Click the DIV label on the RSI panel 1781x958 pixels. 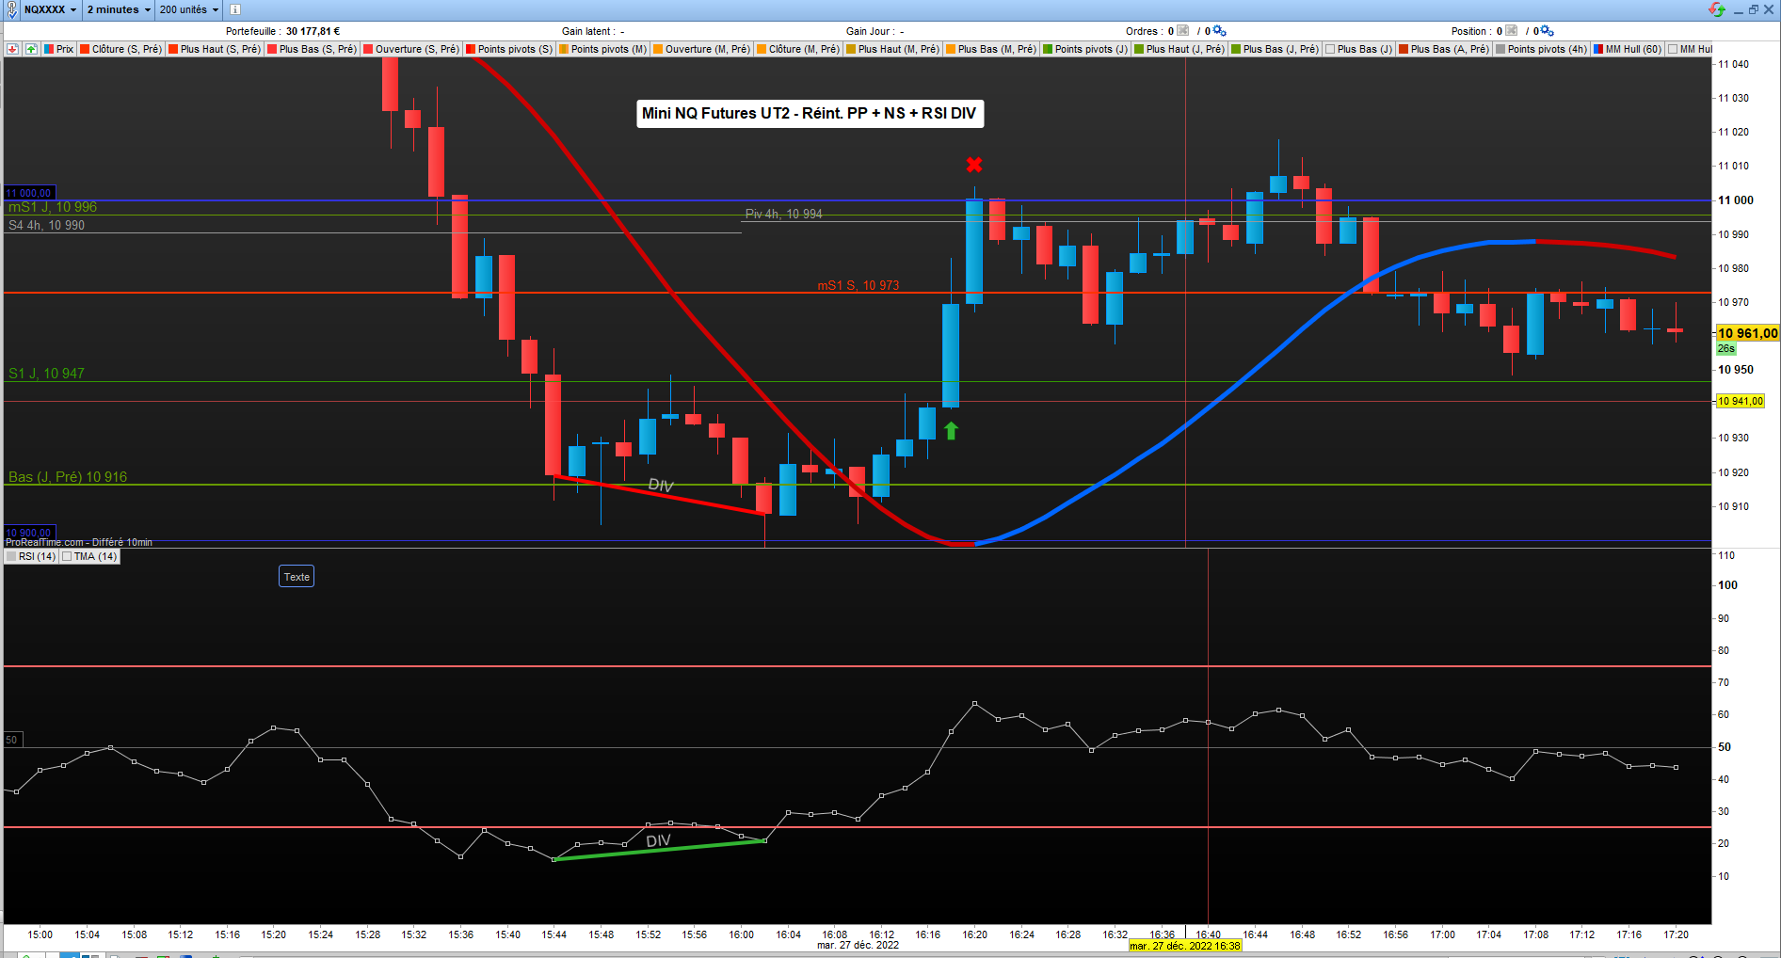point(658,840)
